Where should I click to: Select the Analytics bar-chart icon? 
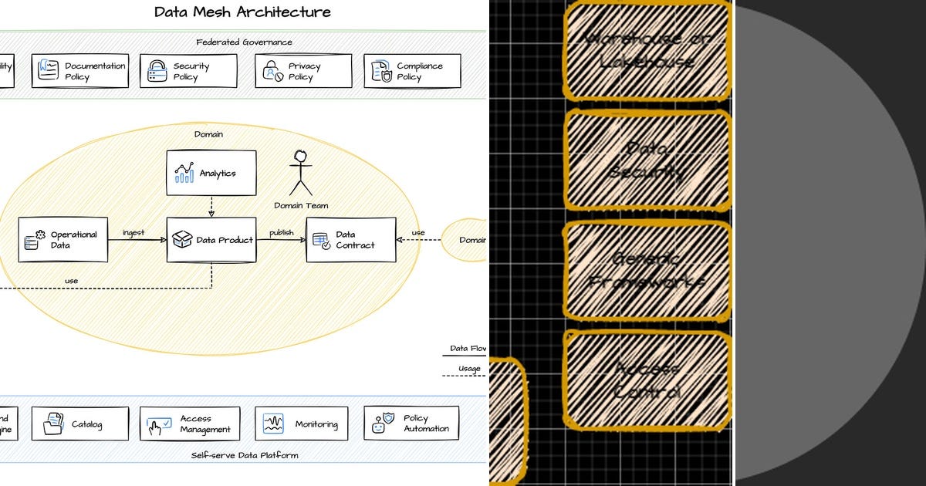184,174
